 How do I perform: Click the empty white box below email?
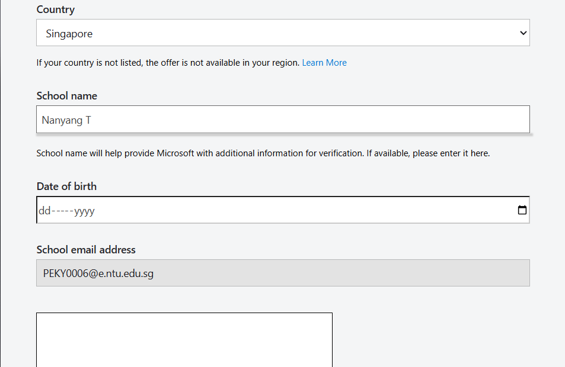184,340
